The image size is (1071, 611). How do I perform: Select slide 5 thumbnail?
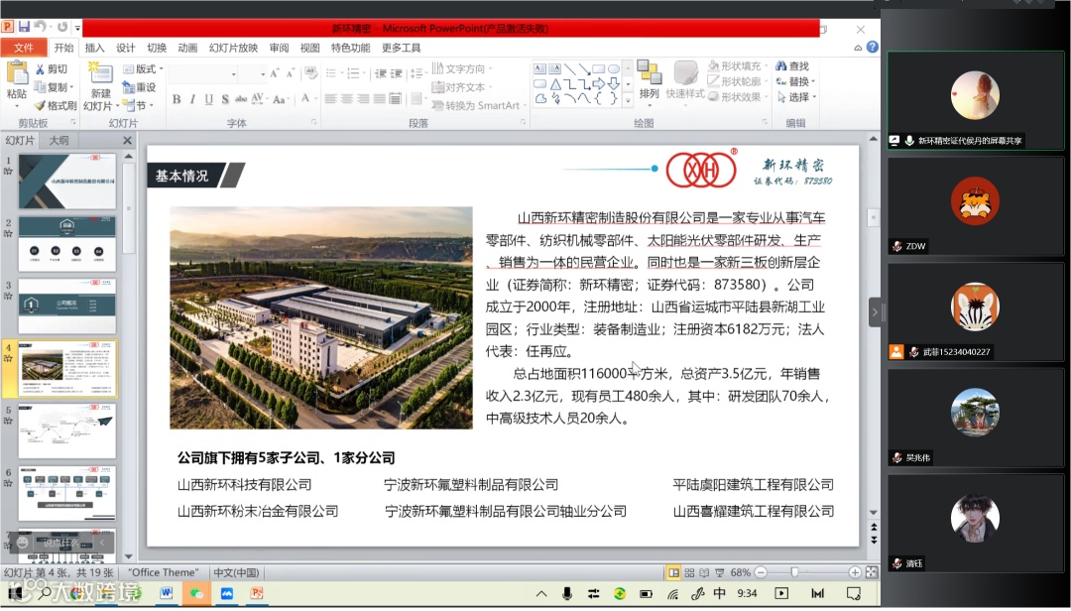click(67, 430)
